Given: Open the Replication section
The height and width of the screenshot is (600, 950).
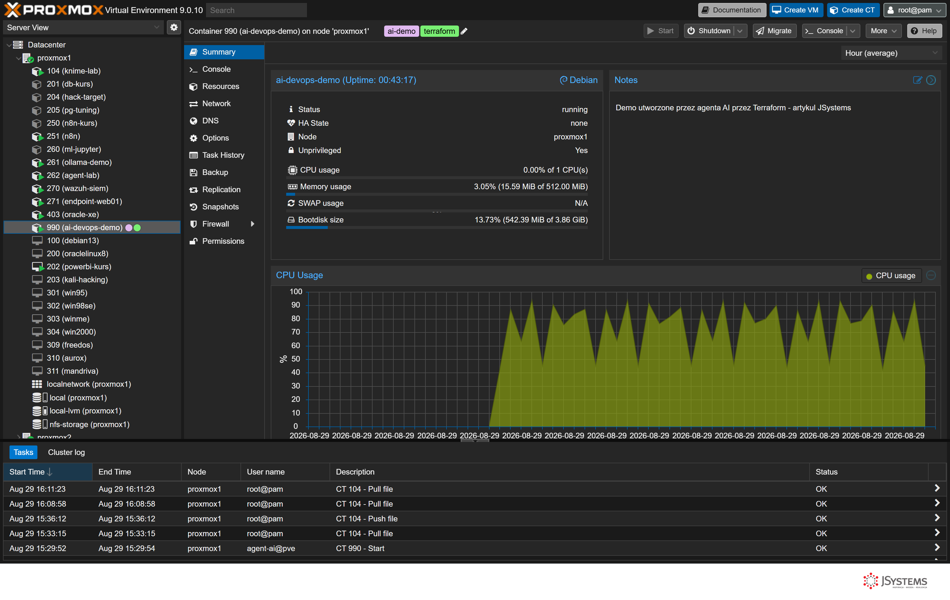Looking at the screenshot, I should [x=224, y=190].
